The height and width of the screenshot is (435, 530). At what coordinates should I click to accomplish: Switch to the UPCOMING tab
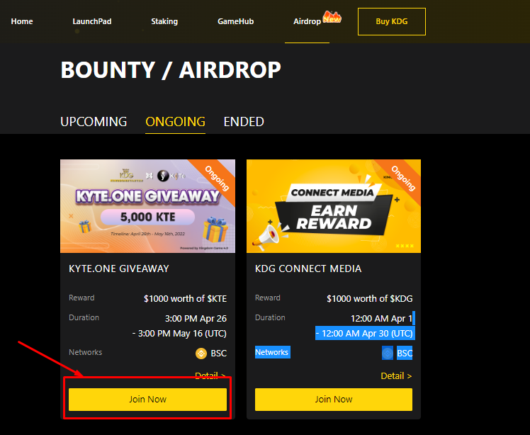94,122
